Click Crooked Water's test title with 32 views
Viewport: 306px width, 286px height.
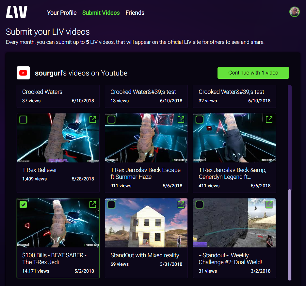(231, 92)
